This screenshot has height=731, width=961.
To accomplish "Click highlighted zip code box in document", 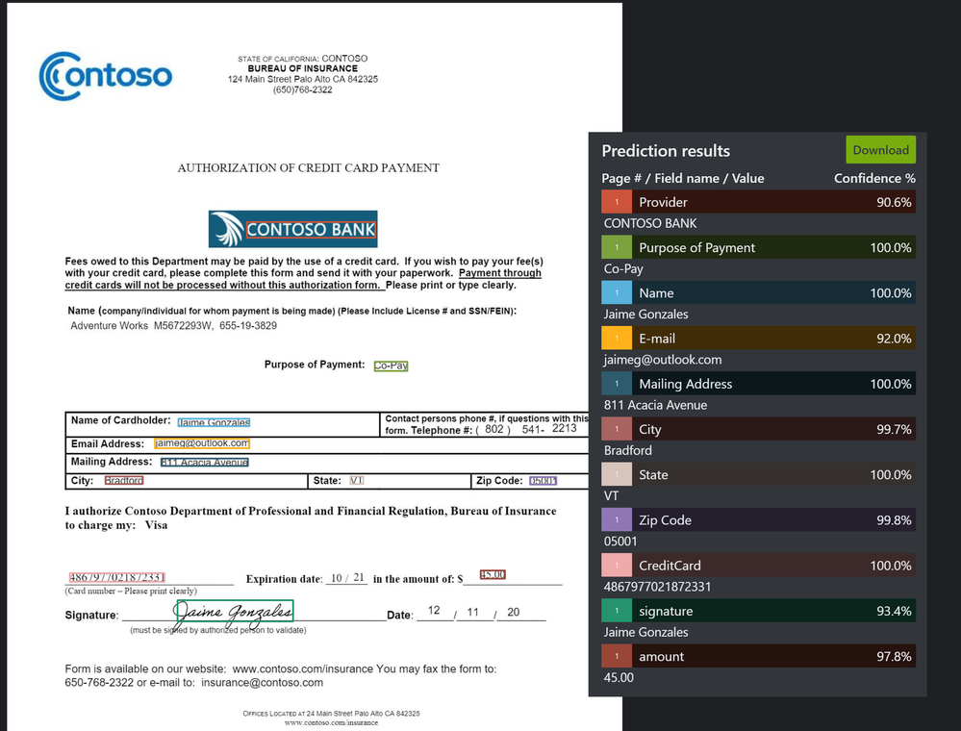I will (x=543, y=481).
